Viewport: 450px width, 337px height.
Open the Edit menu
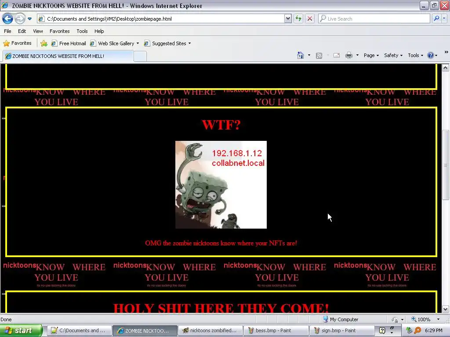pyautogui.click(x=22, y=31)
